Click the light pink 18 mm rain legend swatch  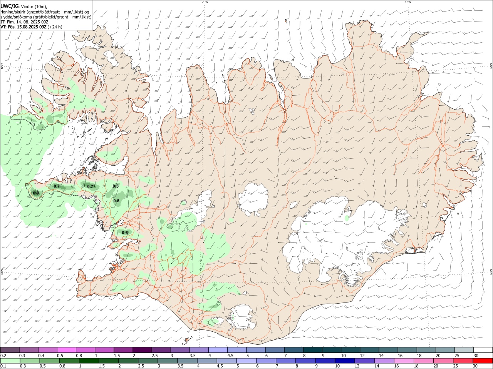pos(404,361)
